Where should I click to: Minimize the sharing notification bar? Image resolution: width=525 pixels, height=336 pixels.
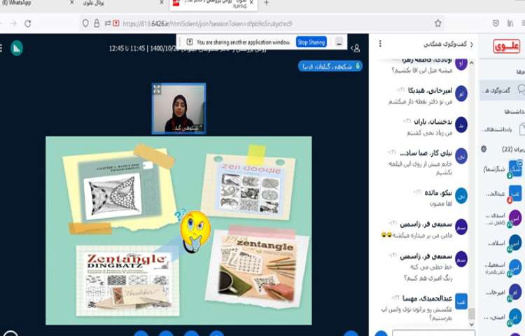pyautogui.click(x=339, y=42)
